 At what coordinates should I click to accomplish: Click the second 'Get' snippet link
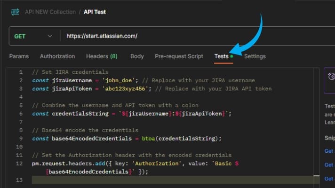tap(329, 165)
